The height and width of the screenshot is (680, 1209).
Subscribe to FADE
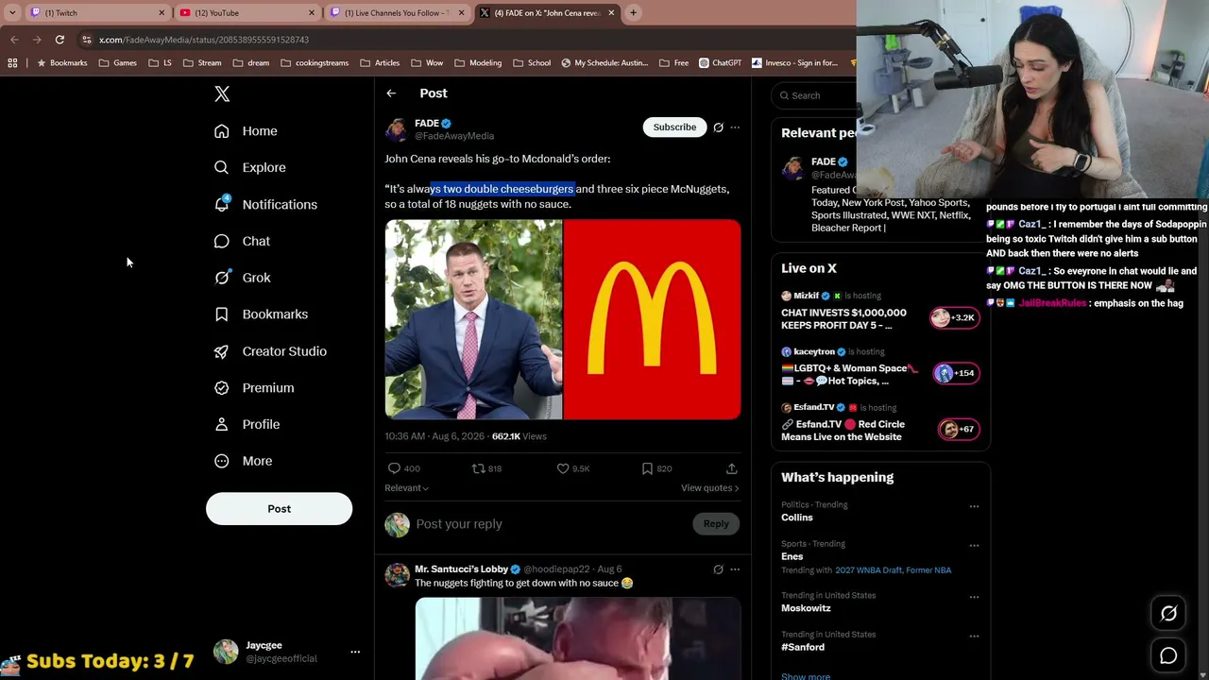coord(674,127)
